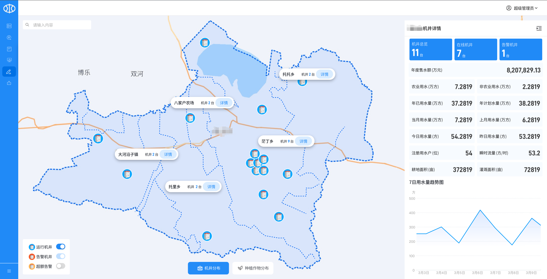This screenshot has width=547, height=279.
Task: Click the yen currency sidebar icon
Action: (9, 38)
